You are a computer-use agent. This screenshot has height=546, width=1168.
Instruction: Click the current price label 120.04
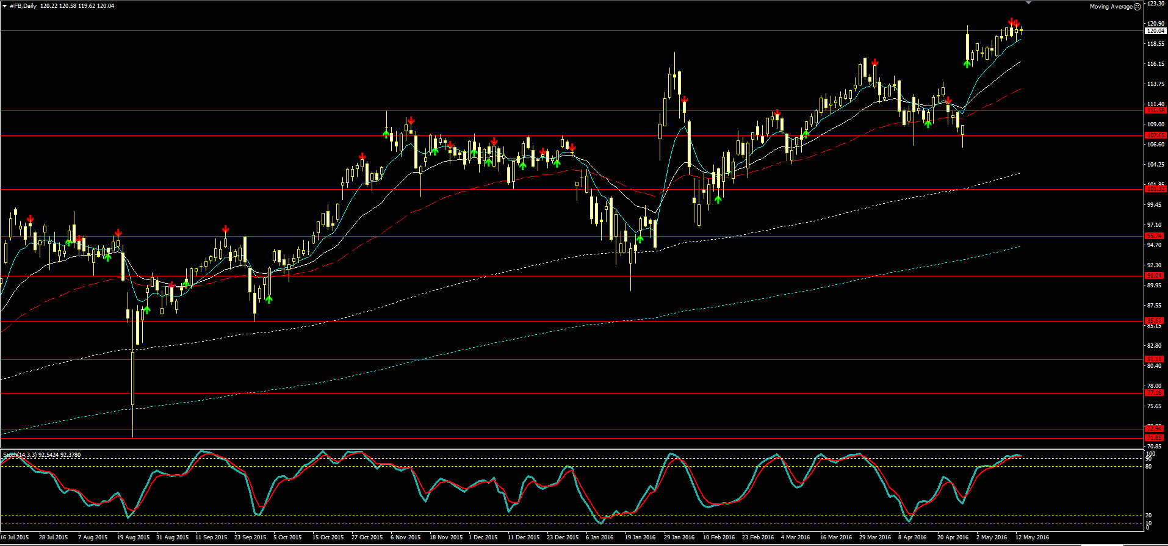pos(1156,31)
